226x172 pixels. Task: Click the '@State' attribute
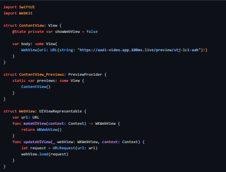(19, 32)
